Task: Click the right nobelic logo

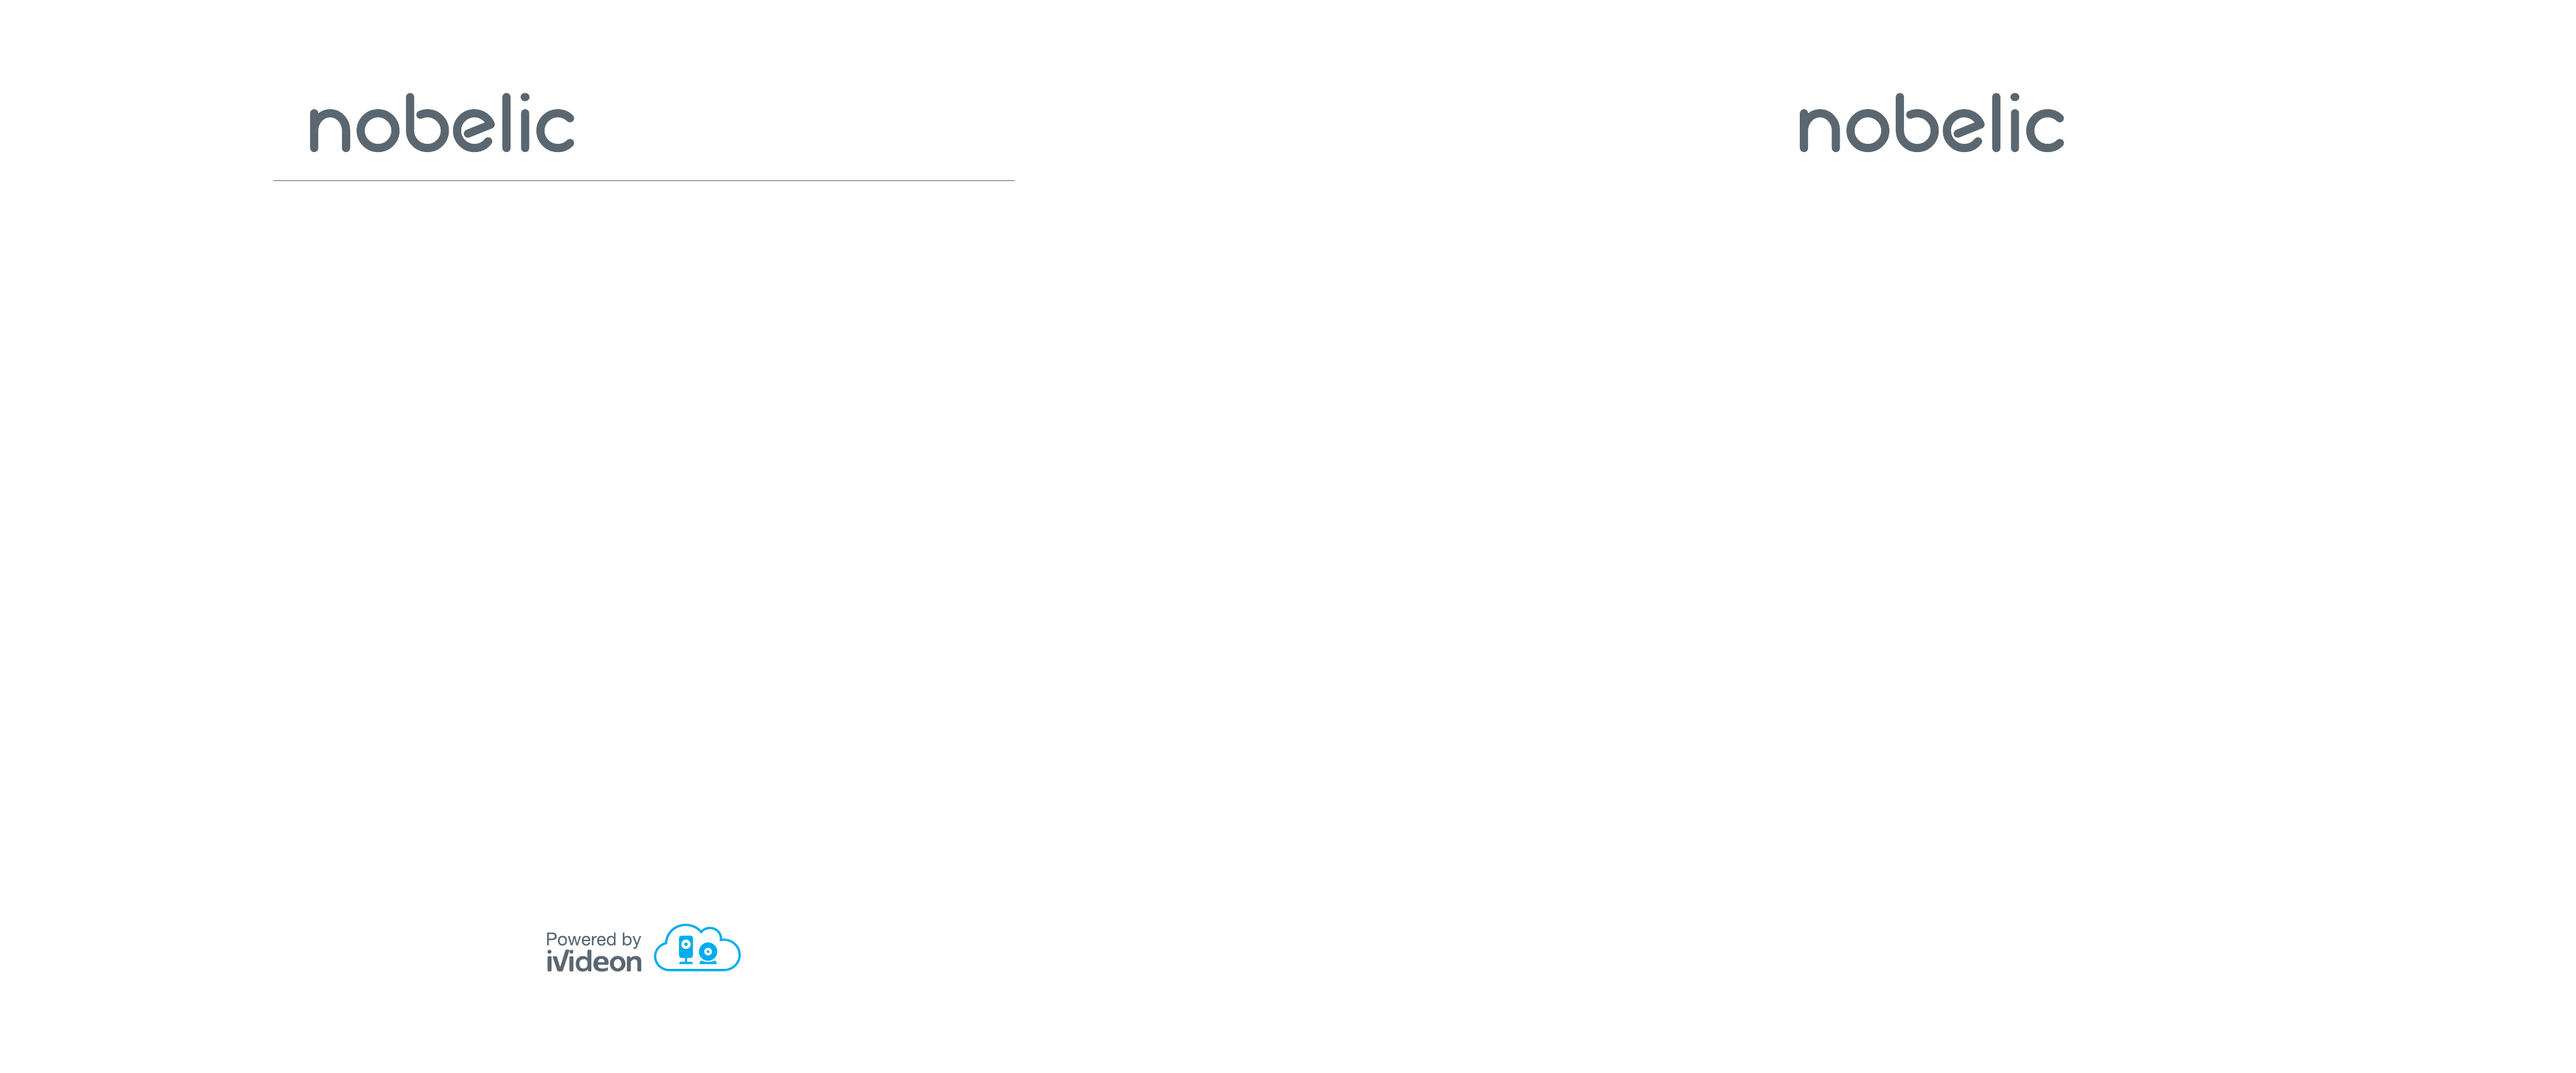Action: click(x=1932, y=123)
